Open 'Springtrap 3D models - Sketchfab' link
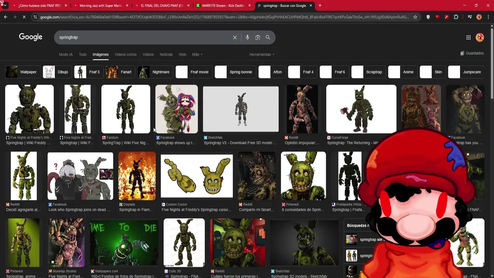 click(x=299, y=276)
